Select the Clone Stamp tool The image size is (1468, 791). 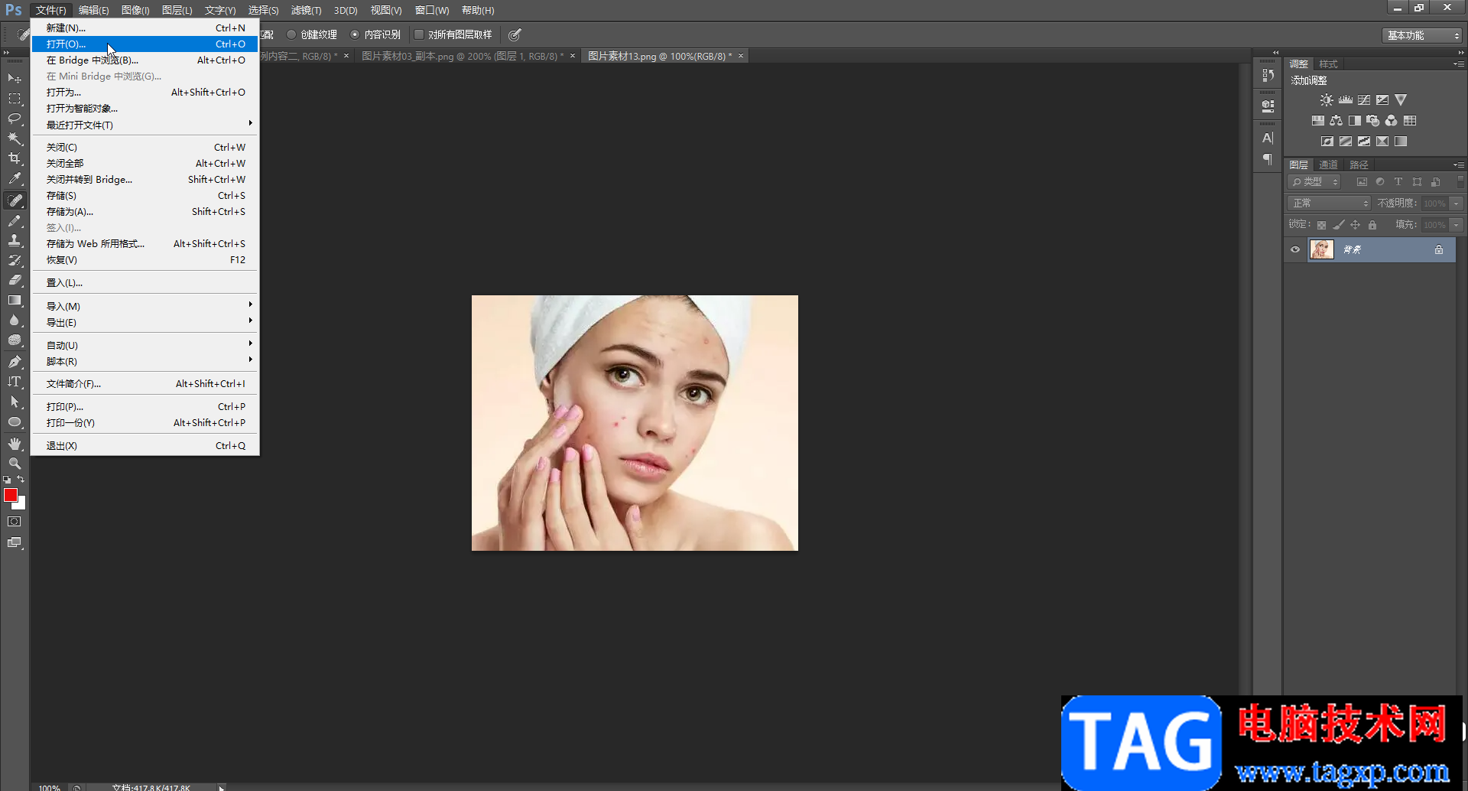15,240
